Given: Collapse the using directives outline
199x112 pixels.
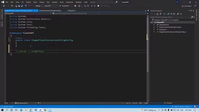Looking at the screenshot, I should [10, 16].
